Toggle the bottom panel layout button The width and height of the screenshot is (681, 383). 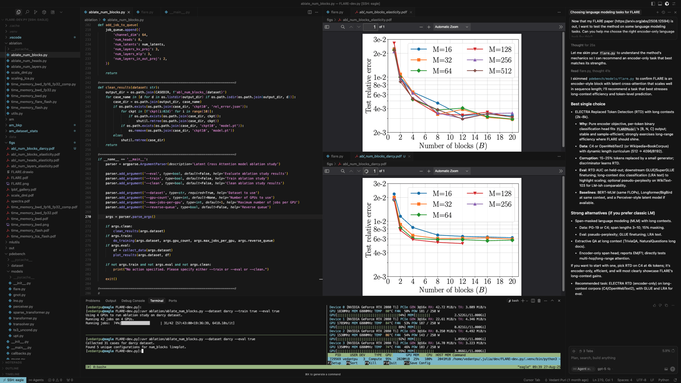tap(660, 4)
